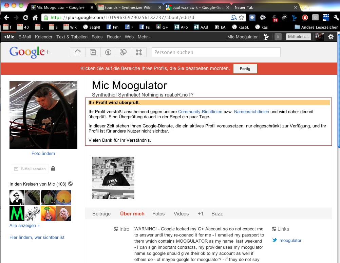
Task: Expand the Mehr dropdown menu
Action: coord(144,37)
